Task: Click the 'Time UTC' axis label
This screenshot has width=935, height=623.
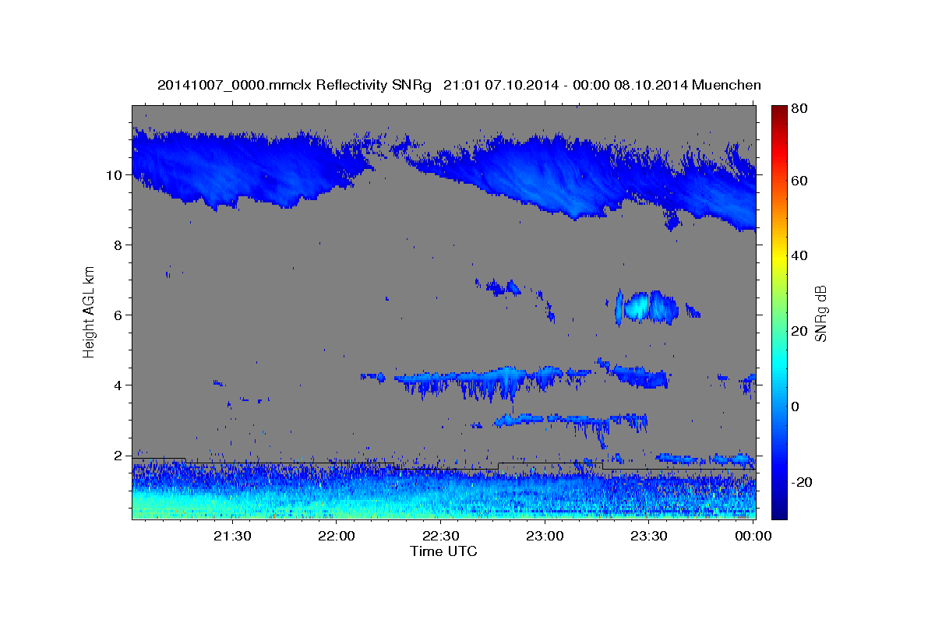Action: pos(443,551)
